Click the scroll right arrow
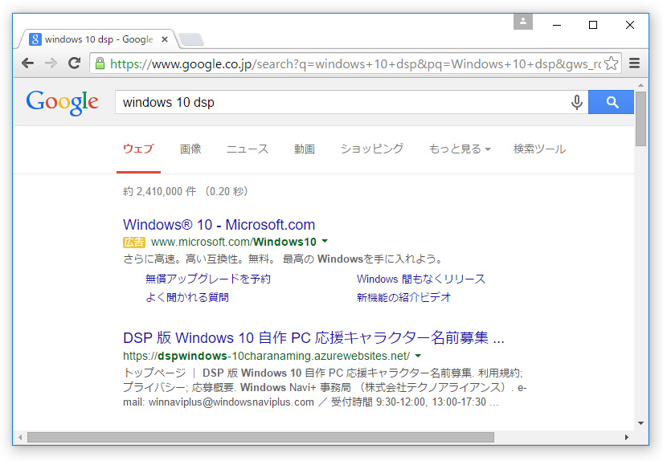Viewport: 663px width, 461px height. [x=627, y=437]
